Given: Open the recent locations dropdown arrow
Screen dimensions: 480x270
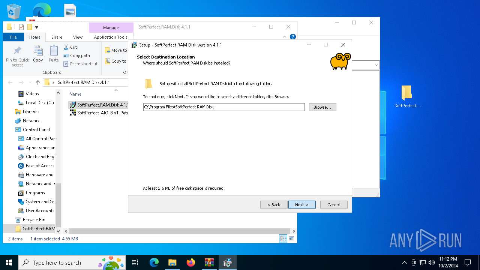Looking at the screenshot, I should point(30,82).
